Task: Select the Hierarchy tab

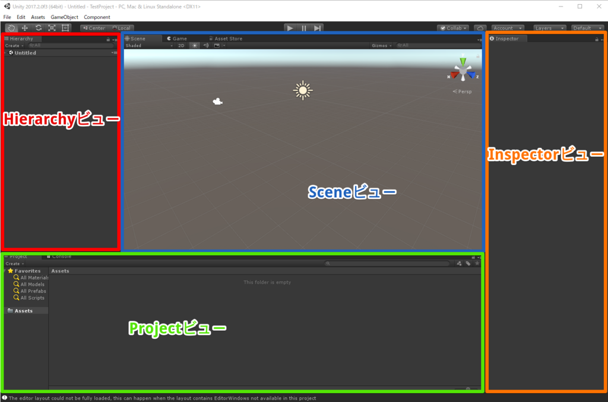Action: tap(22, 39)
